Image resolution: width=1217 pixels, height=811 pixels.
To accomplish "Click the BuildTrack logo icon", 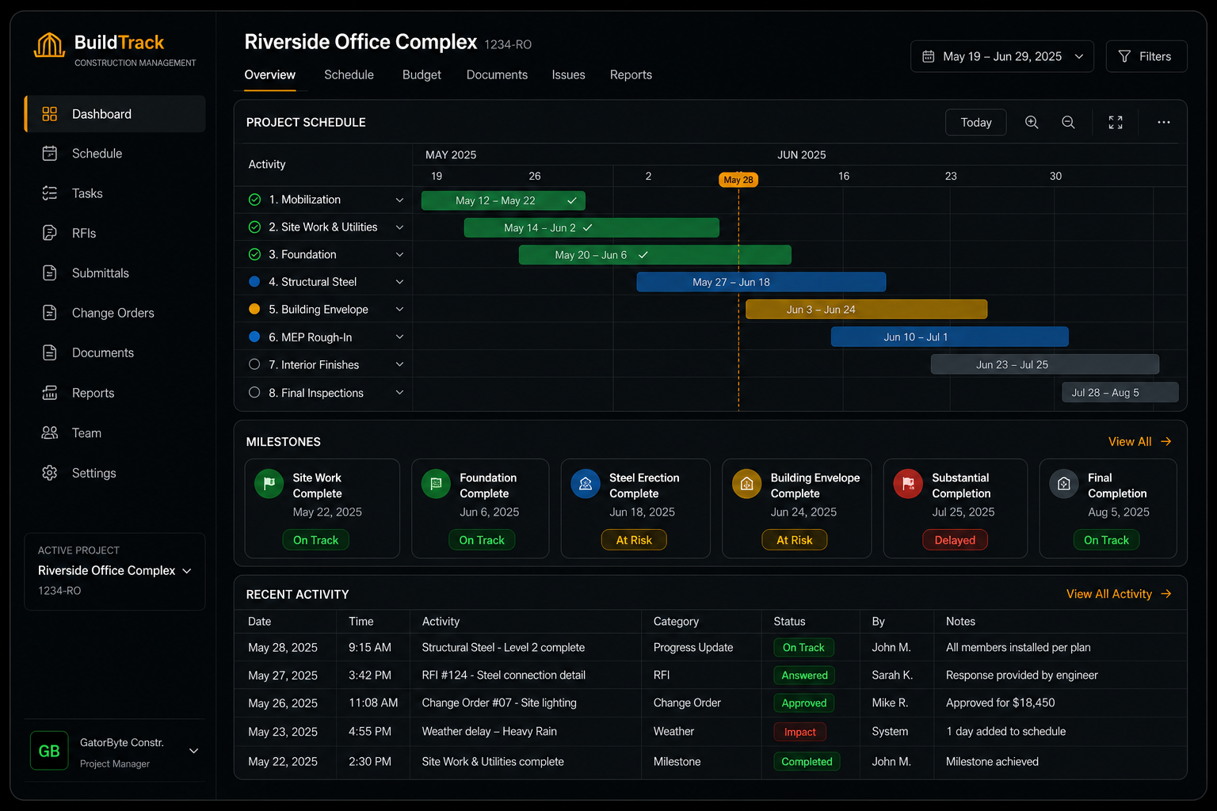I will pyautogui.click(x=49, y=45).
